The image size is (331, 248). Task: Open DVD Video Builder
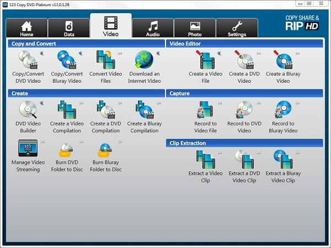(x=28, y=110)
